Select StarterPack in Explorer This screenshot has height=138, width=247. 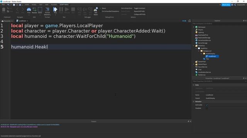201,62
